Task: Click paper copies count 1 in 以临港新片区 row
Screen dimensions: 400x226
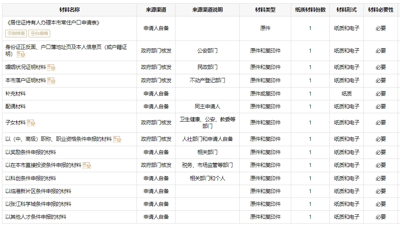Action: tap(310, 191)
